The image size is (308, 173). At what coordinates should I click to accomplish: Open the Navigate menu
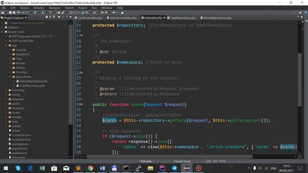pyautogui.click(x=54, y=8)
